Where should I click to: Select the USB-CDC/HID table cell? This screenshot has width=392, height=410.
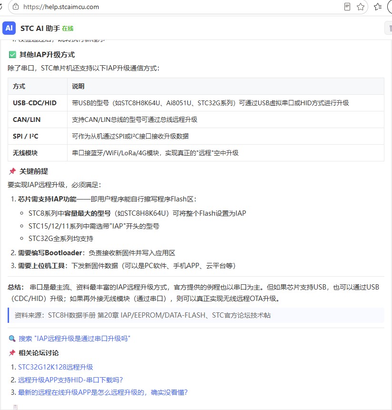tap(38, 103)
